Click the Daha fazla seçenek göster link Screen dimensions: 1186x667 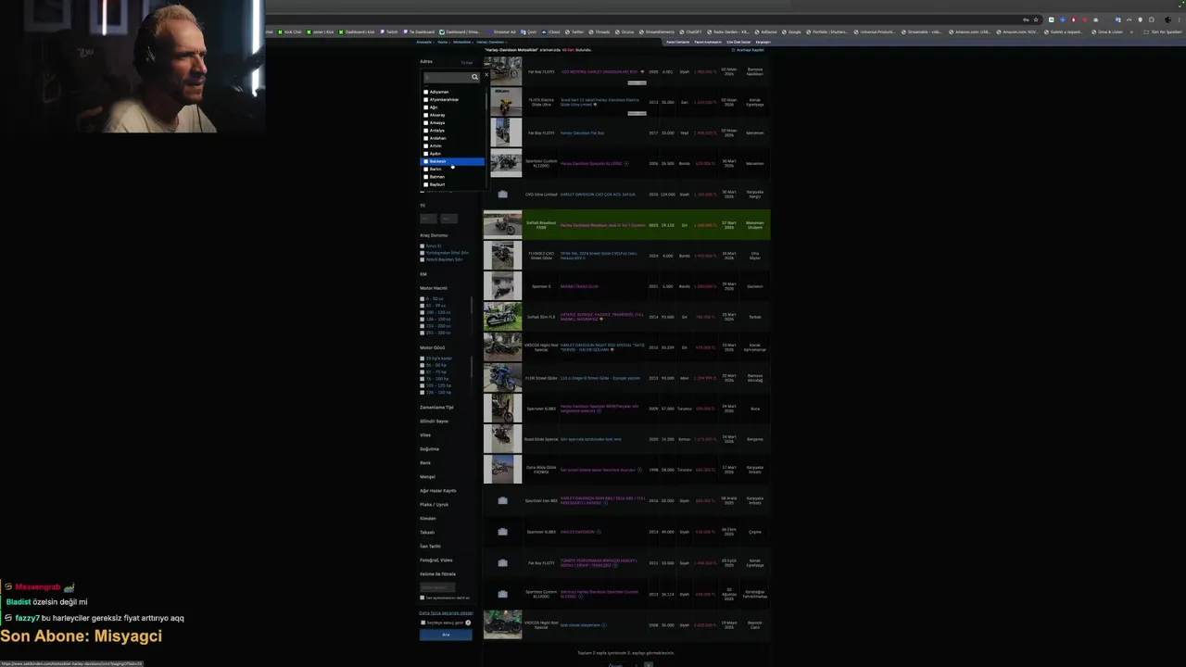[446, 613]
